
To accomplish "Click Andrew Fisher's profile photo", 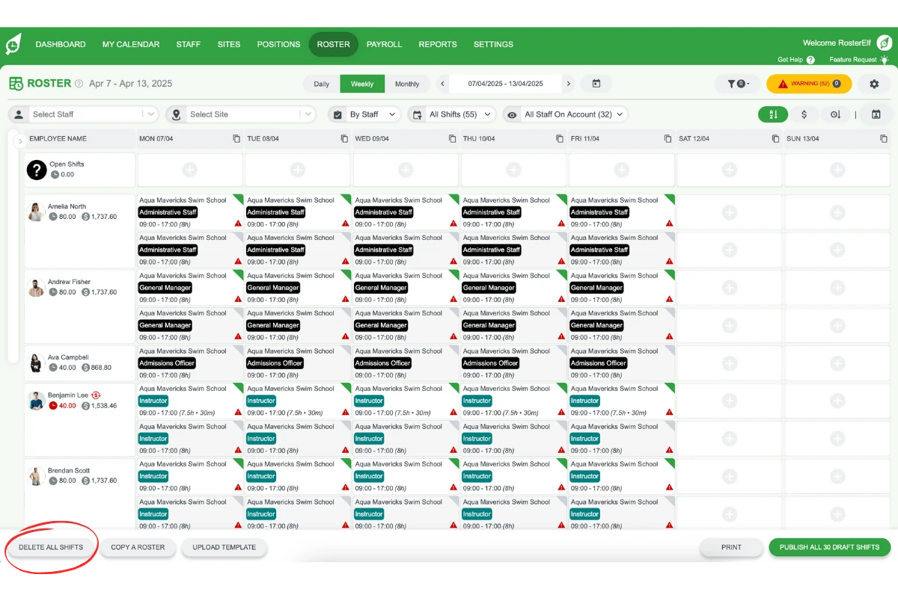I will click(x=36, y=288).
